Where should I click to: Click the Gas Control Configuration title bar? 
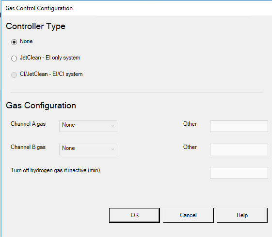coord(136,8)
